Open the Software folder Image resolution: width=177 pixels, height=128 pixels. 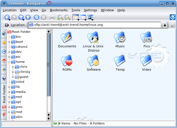click(93, 63)
